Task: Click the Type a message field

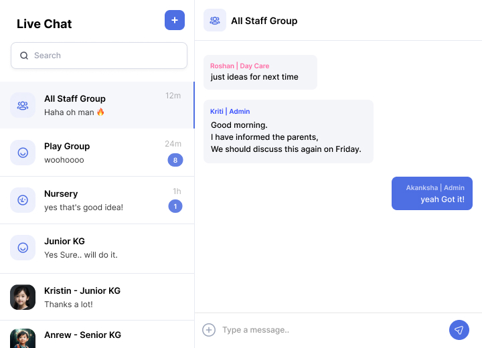Action: tap(328, 330)
